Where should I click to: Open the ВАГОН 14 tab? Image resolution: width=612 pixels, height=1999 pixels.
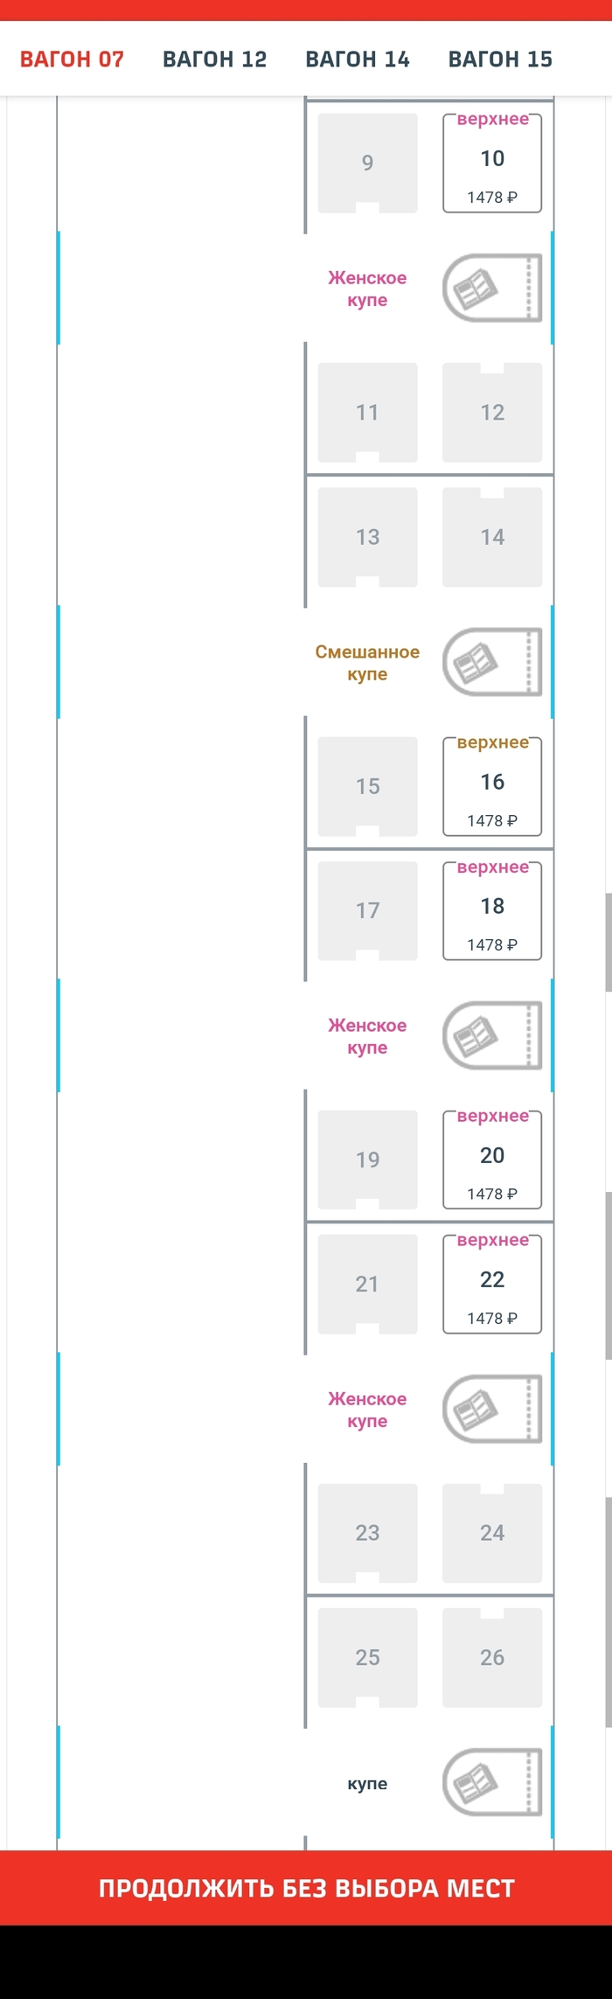[358, 59]
